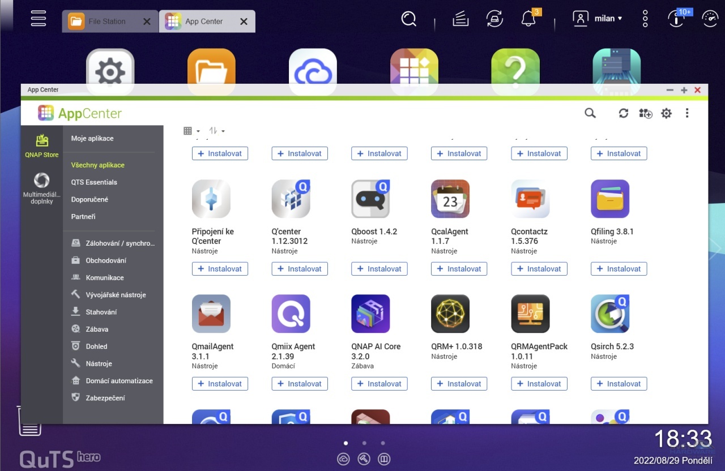Open the QNAP AI Core app icon
The height and width of the screenshot is (471, 725).
pyautogui.click(x=370, y=314)
